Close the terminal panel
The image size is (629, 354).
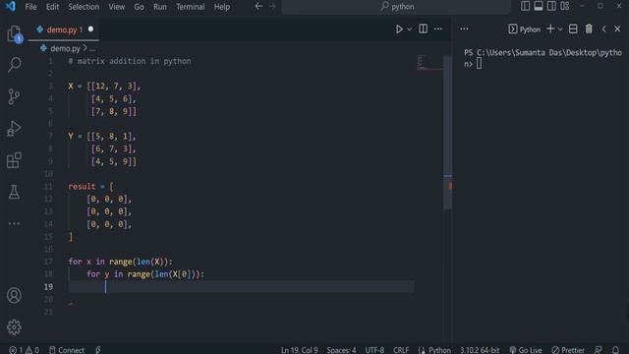[x=617, y=29]
